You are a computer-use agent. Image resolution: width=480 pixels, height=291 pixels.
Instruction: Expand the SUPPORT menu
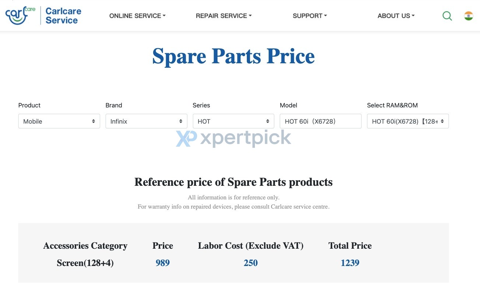(x=310, y=16)
